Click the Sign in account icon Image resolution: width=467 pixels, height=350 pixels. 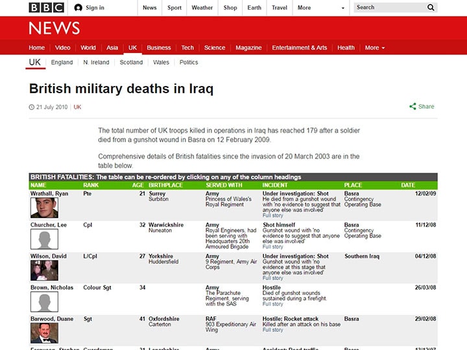click(78, 8)
